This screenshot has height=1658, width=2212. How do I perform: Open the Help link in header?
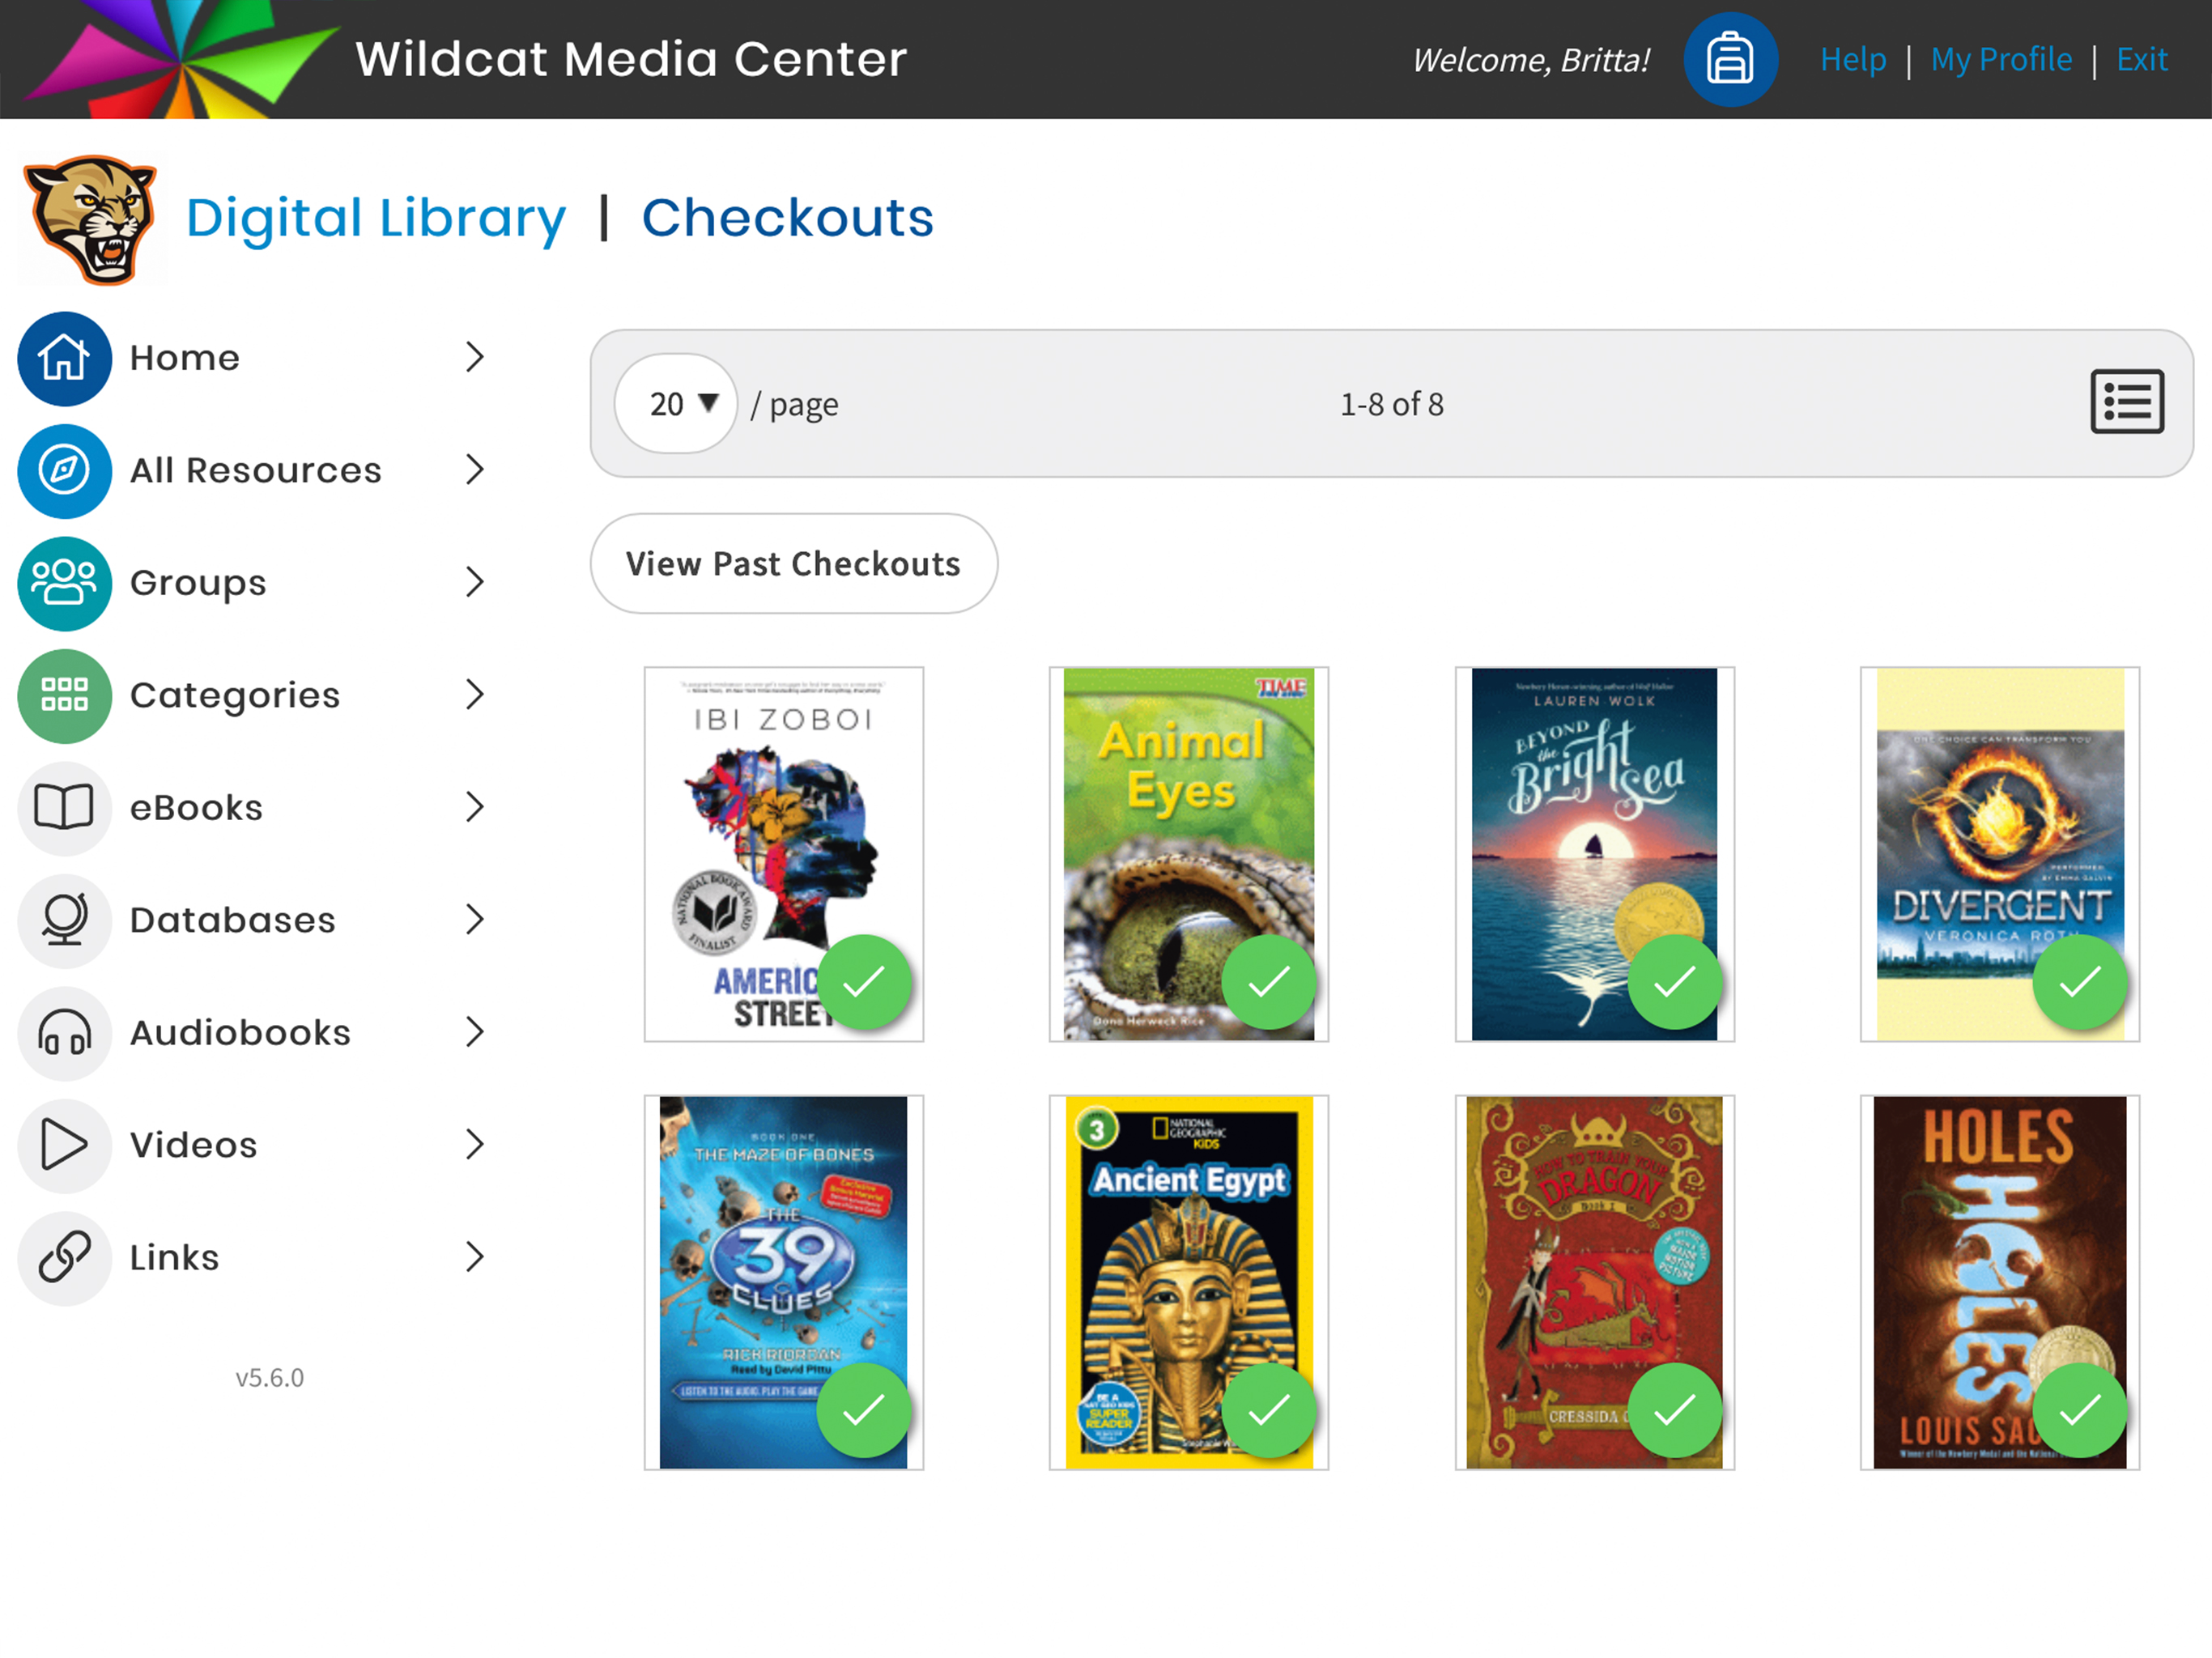tap(1852, 60)
